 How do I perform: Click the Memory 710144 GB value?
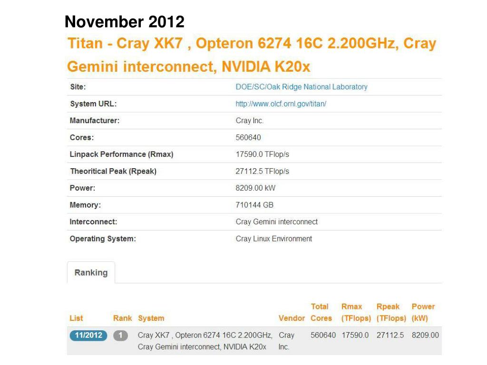click(254, 205)
